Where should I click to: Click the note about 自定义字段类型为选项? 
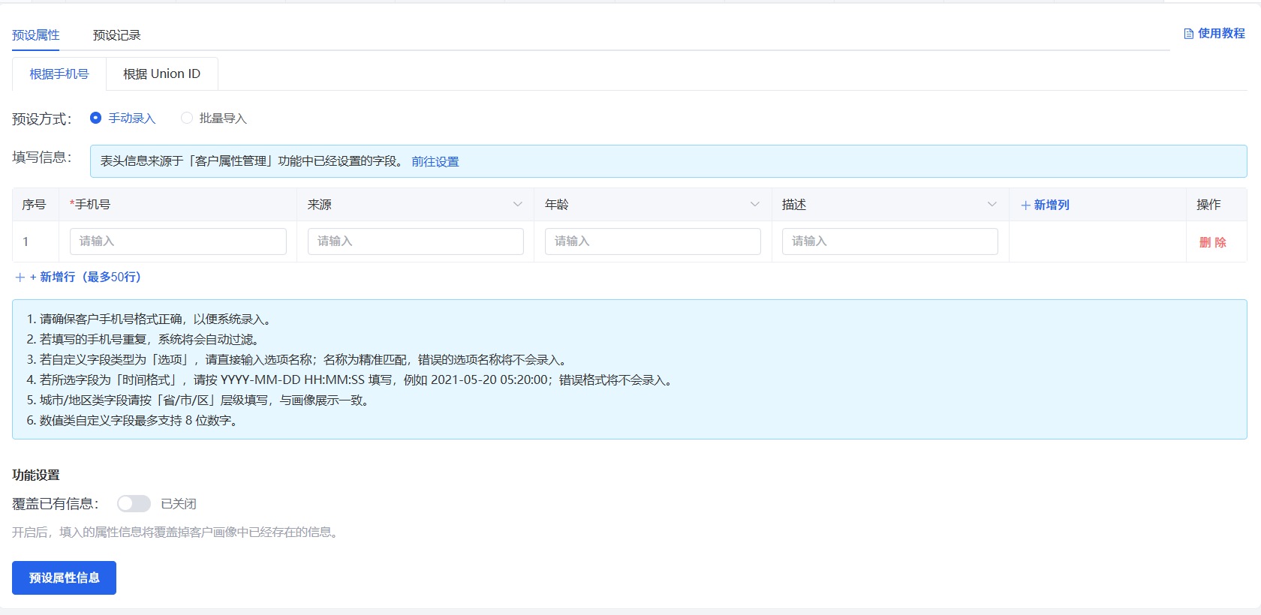coord(299,360)
